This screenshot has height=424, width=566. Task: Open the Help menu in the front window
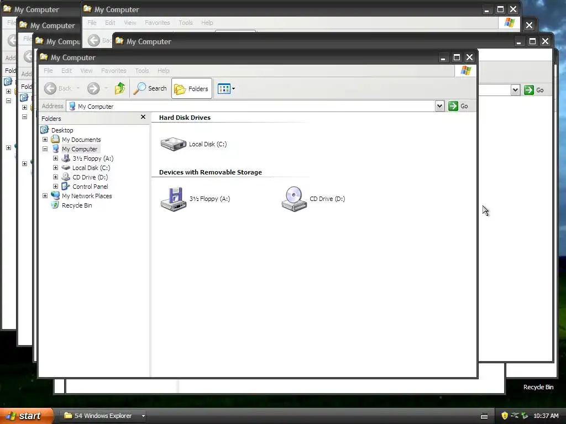163,71
